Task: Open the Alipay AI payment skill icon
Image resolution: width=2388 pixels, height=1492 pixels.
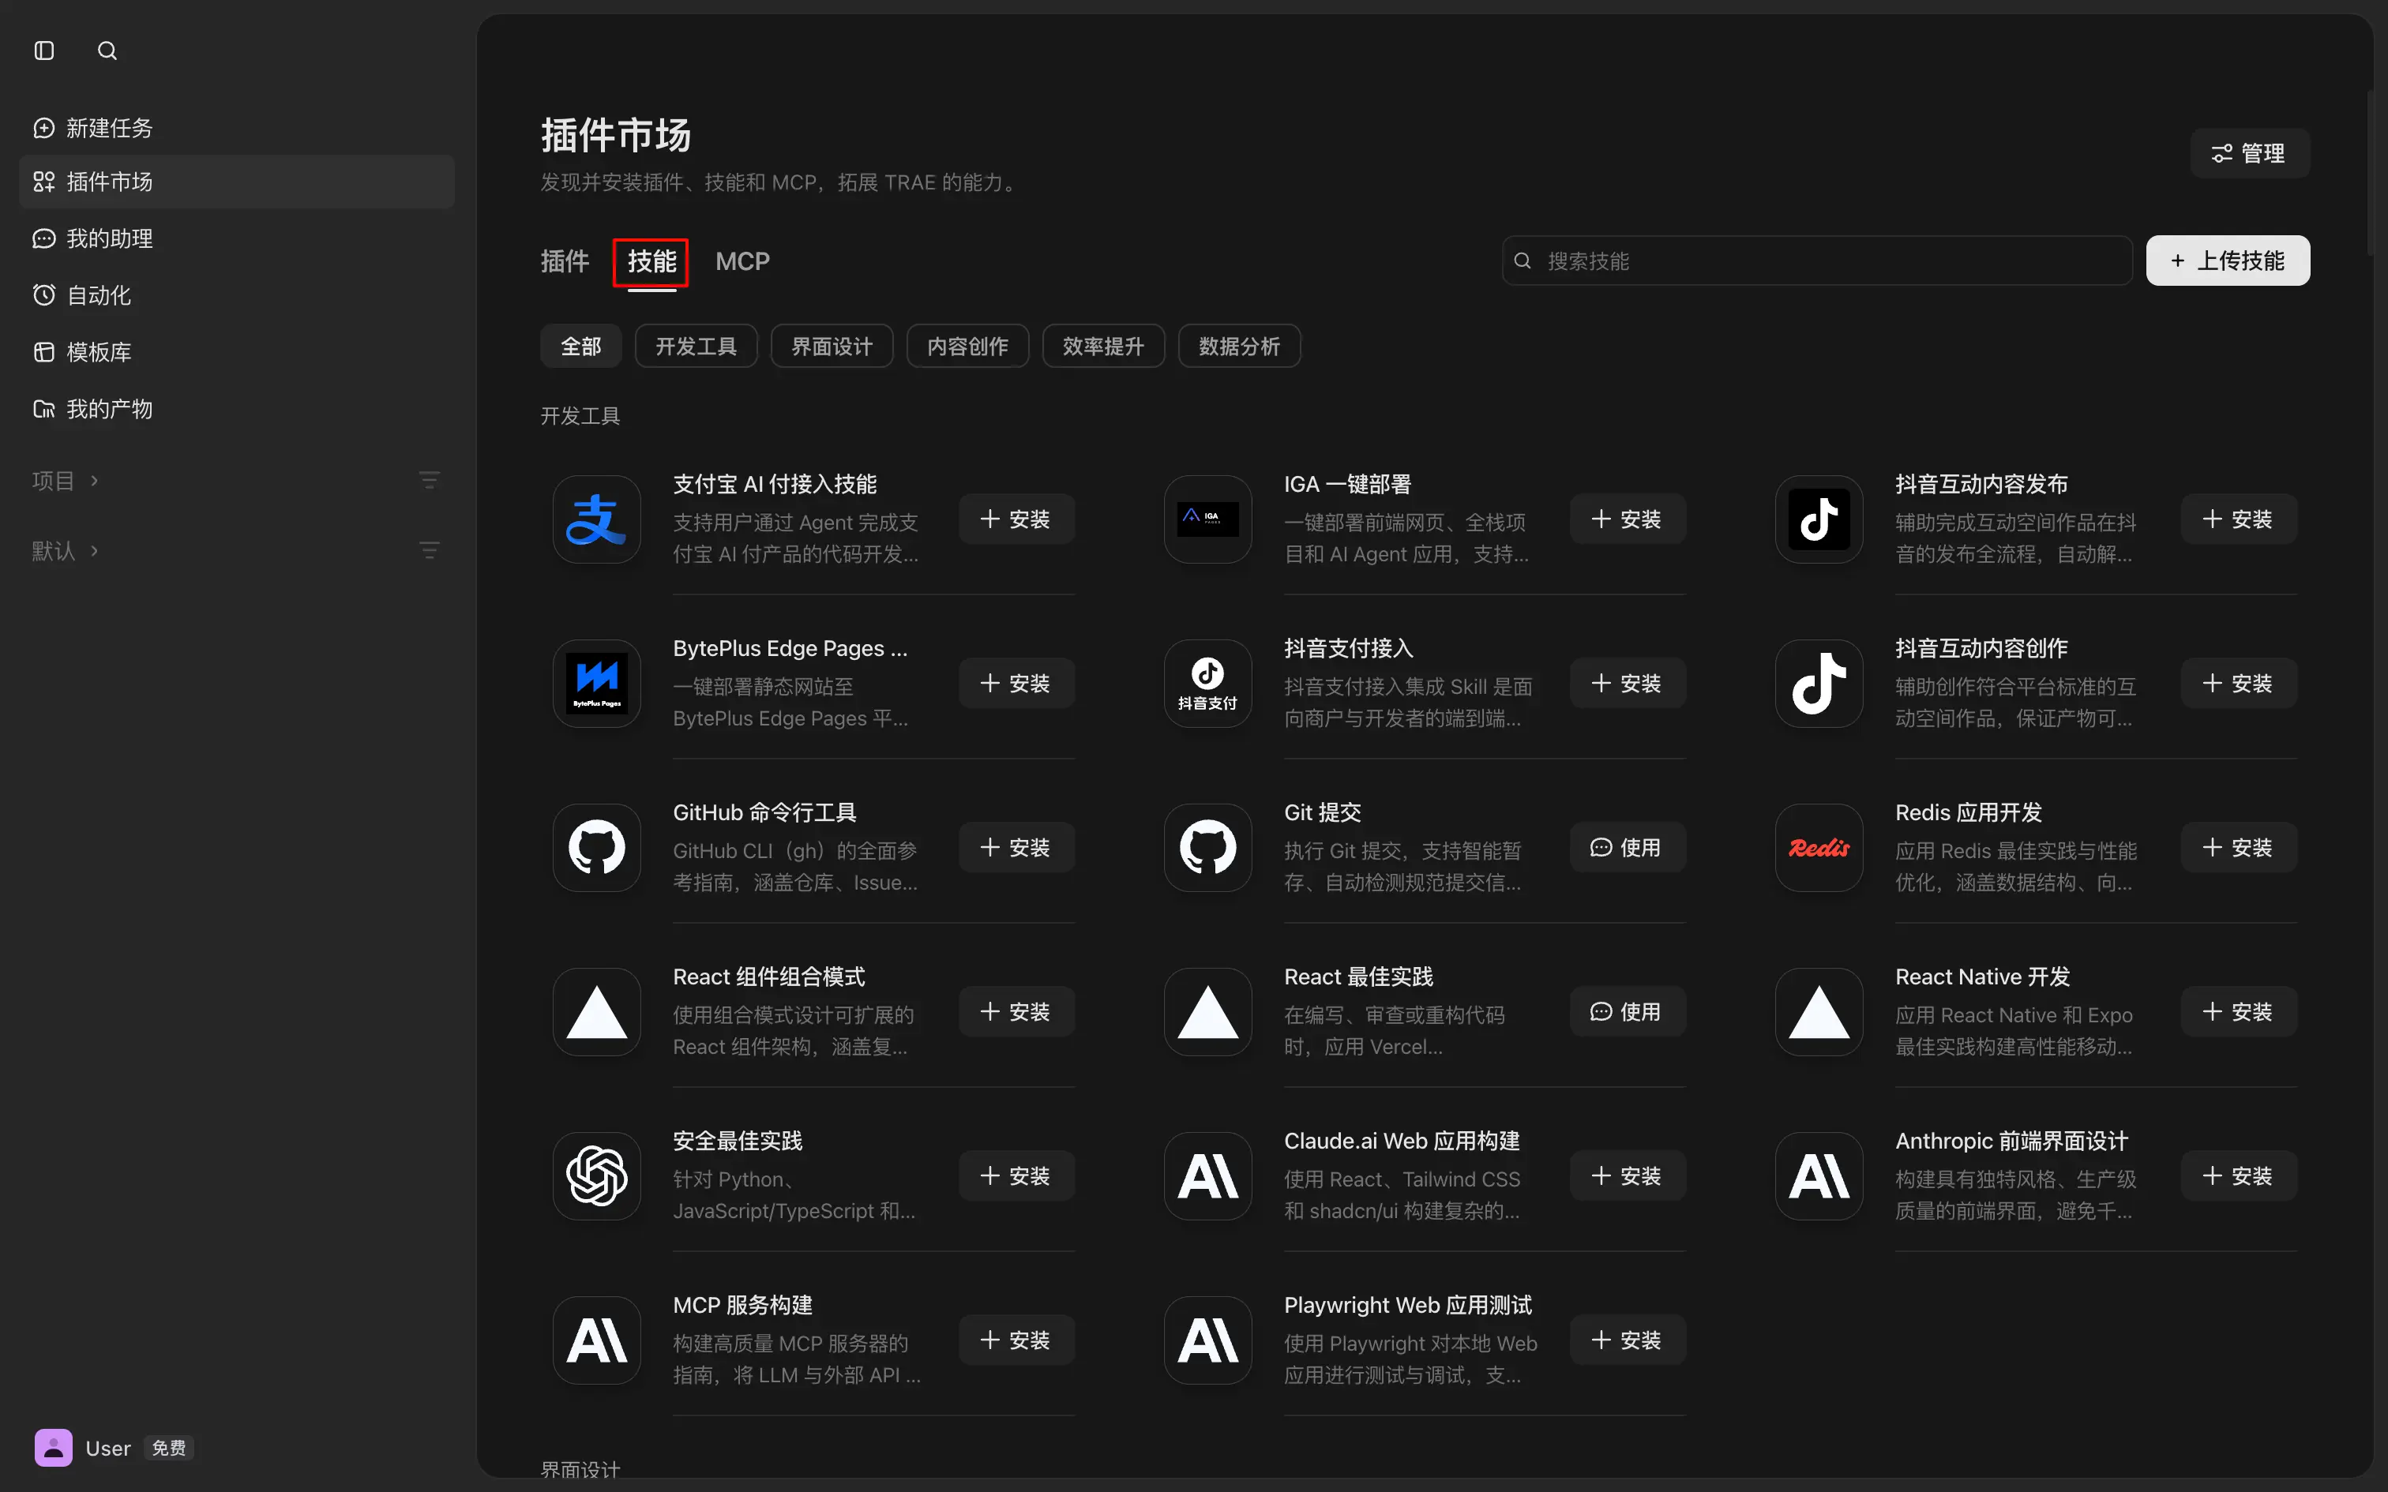Action: 597,519
